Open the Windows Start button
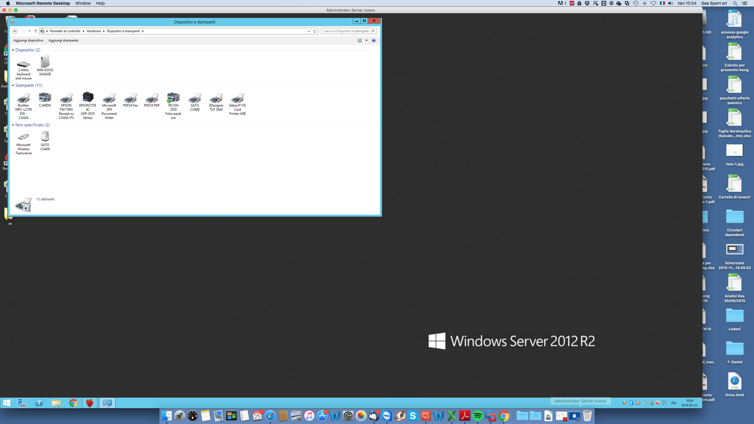 coord(7,403)
